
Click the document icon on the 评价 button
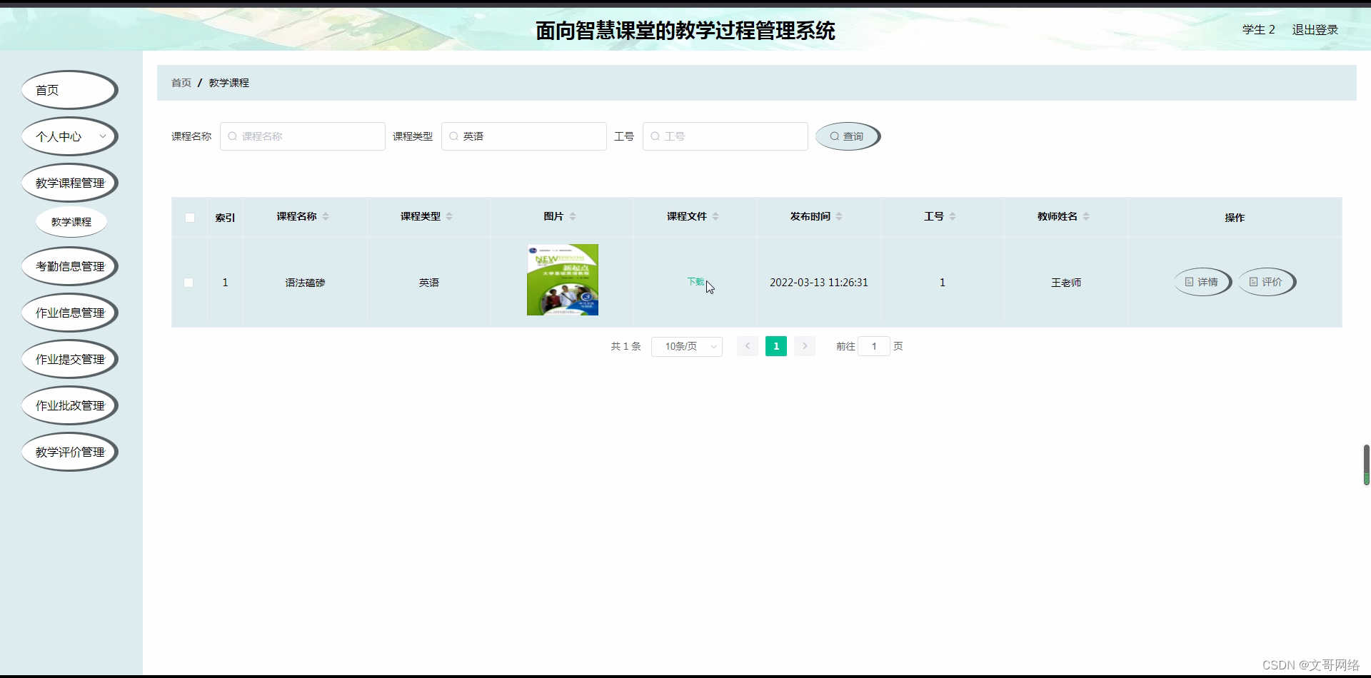[x=1254, y=282]
